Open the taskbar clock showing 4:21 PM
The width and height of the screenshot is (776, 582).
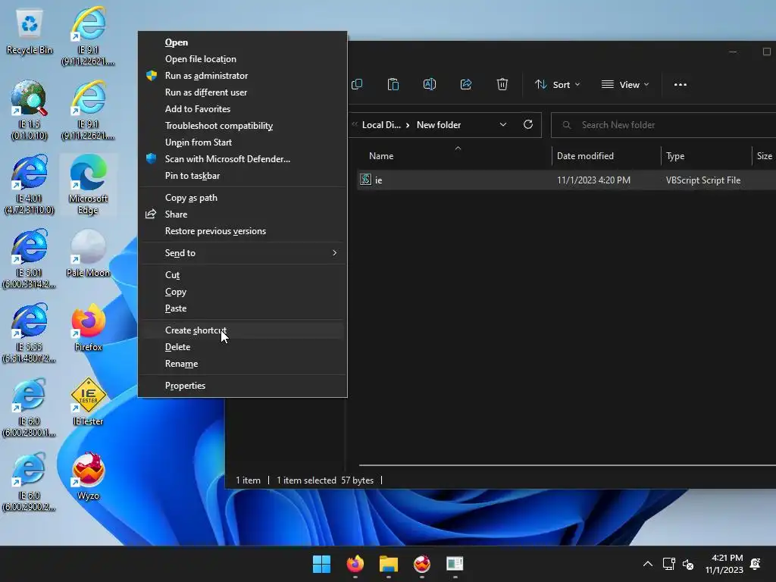(724, 564)
